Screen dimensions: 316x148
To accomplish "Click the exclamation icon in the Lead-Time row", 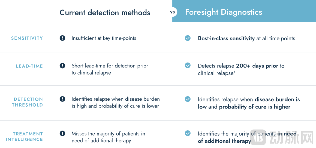I will tap(62, 66).
